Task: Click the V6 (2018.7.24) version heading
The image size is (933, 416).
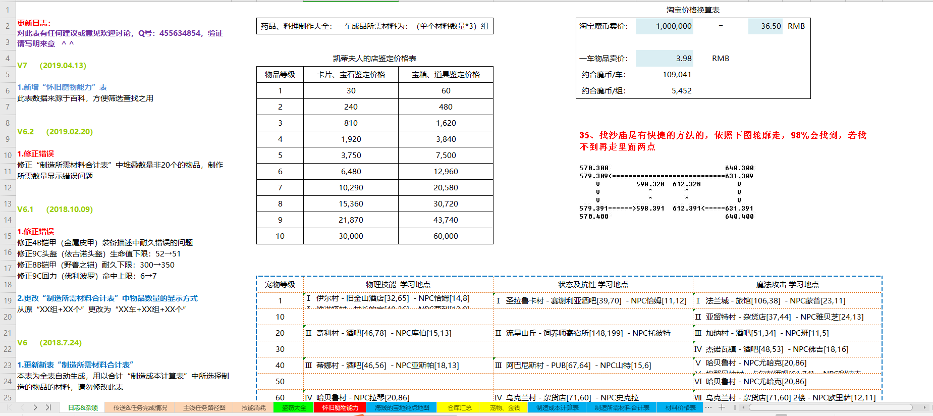Action: [x=49, y=343]
